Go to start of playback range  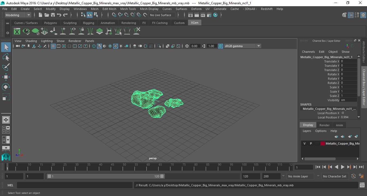[318, 167]
